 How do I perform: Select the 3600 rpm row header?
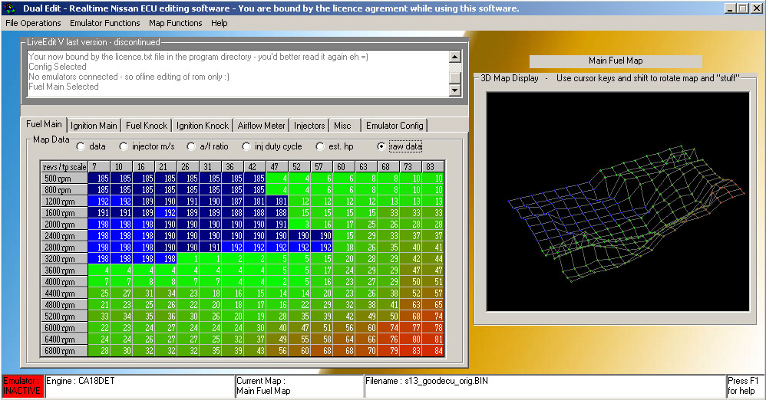[64, 270]
